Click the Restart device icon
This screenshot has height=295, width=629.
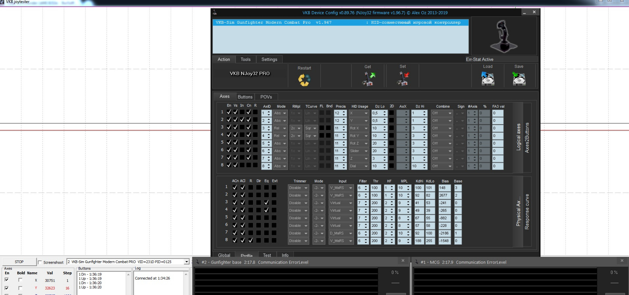(x=304, y=80)
